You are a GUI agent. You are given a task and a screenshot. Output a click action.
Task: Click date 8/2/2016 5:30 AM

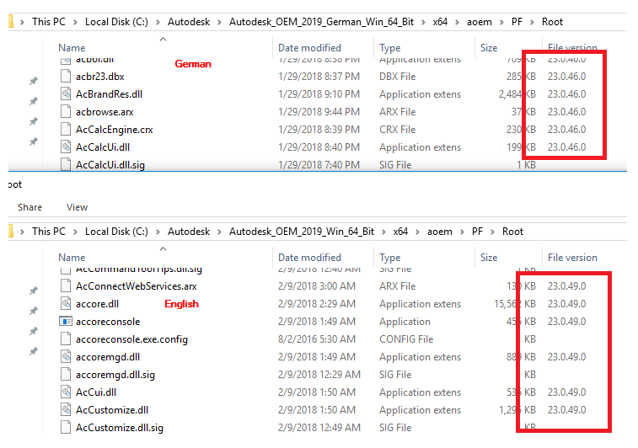[317, 339]
